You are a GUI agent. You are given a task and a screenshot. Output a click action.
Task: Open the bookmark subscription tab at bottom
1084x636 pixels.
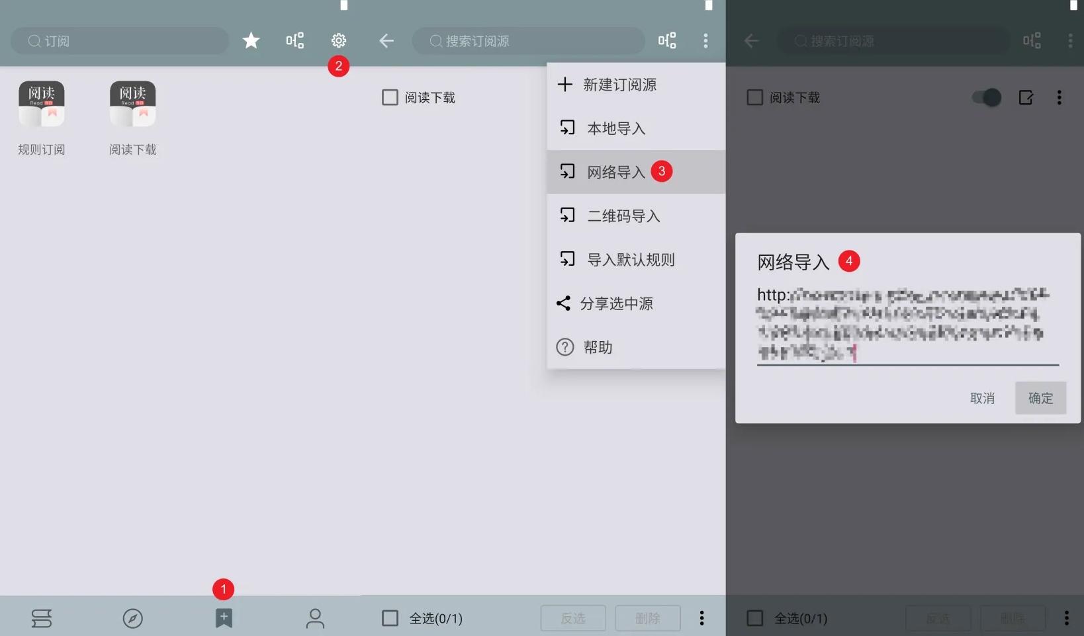pos(224,618)
